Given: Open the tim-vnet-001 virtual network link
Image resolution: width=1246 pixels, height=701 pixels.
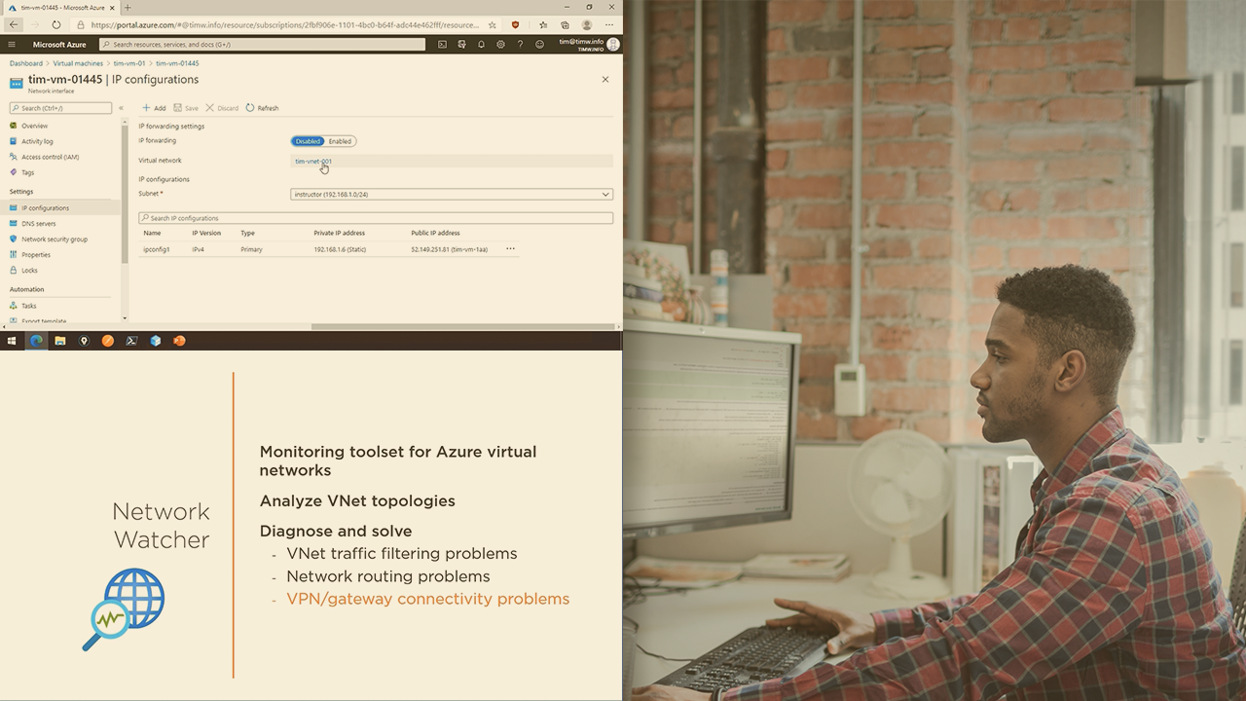Looking at the screenshot, I should click(x=312, y=161).
